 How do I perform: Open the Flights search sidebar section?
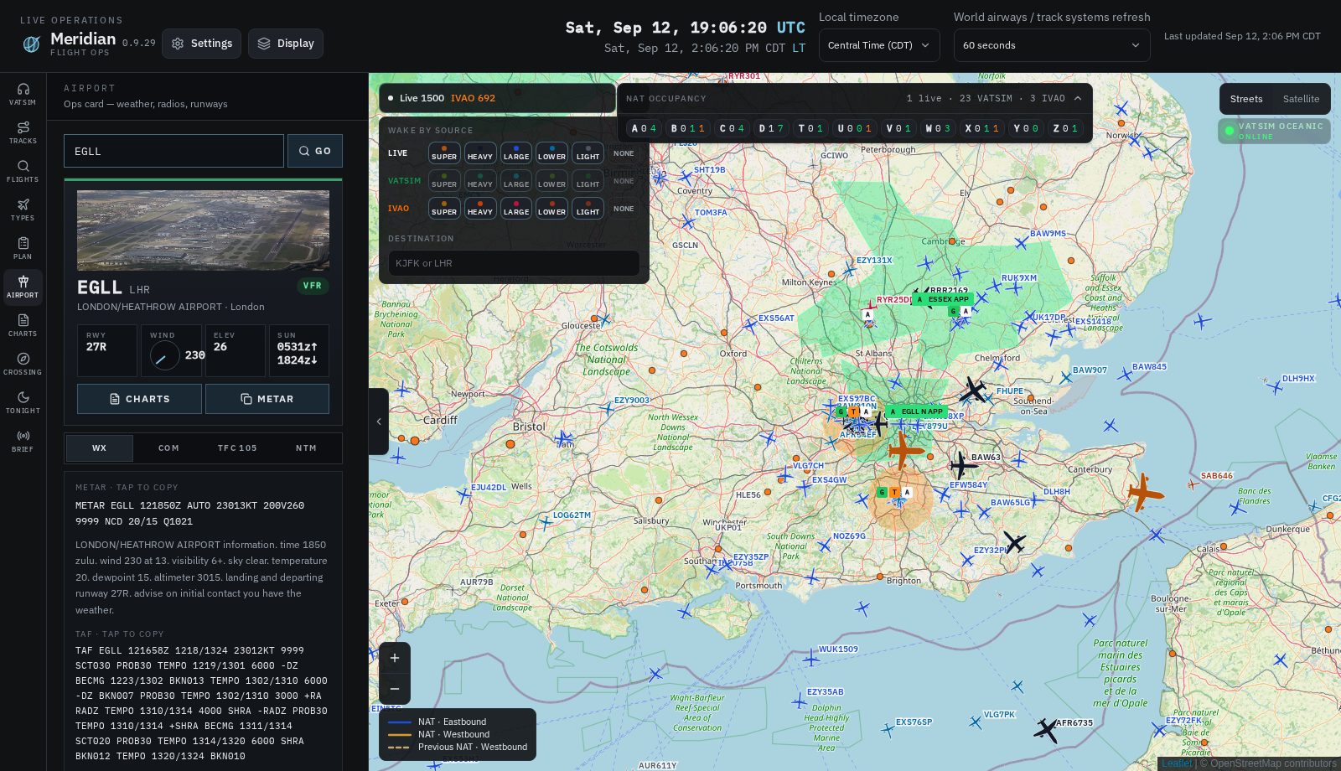(x=23, y=171)
